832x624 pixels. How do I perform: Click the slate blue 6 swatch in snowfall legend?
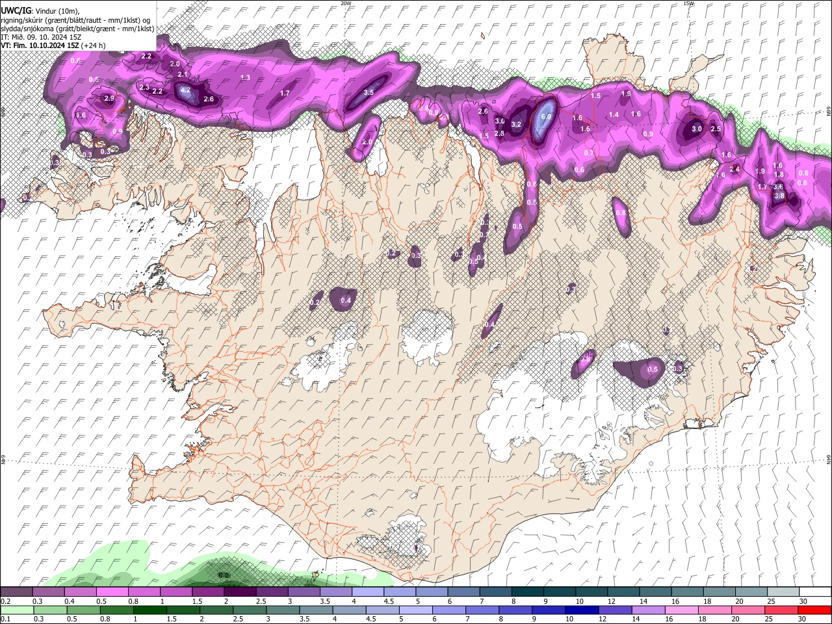[463, 591]
